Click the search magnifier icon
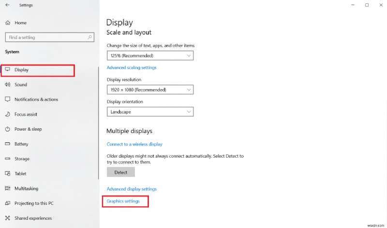This screenshot has width=387, height=228. tap(89, 37)
